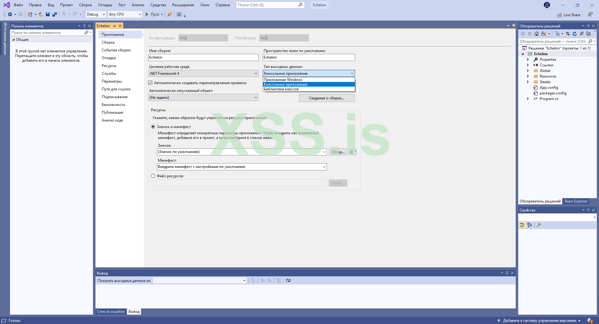Viewport: 599px width, 324px height.
Task: Open the Any CPU platform dropdown
Action: tap(125, 14)
